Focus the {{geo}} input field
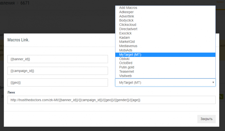 coord(58,82)
